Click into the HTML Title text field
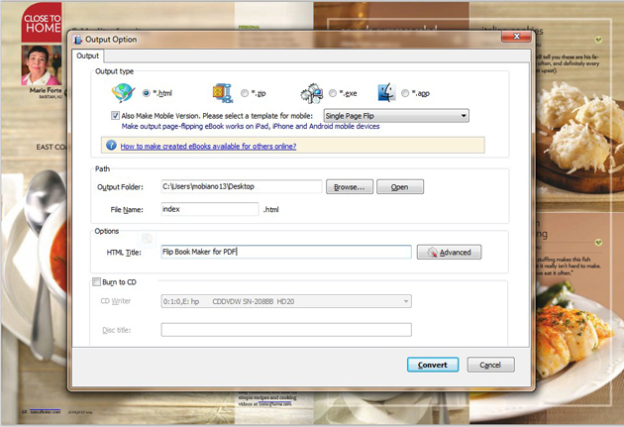This screenshot has width=624, height=427. pos(286,252)
